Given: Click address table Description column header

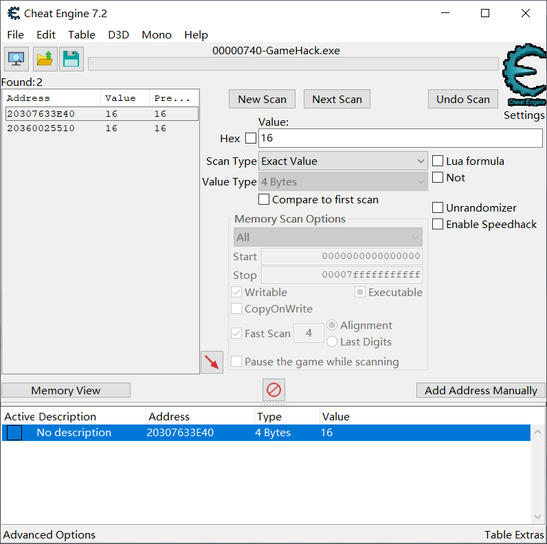Looking at the screenshot, I should pyautogui.click(x=91, y=417).
